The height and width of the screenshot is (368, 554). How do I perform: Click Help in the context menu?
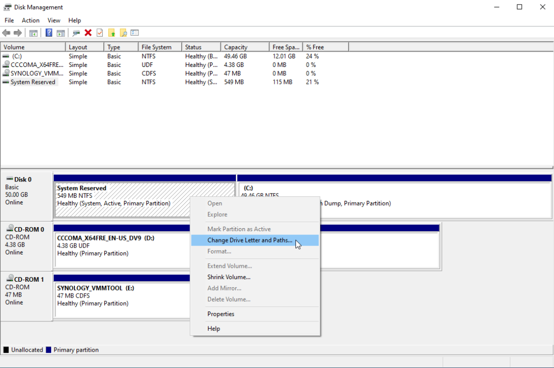point(214,328)
